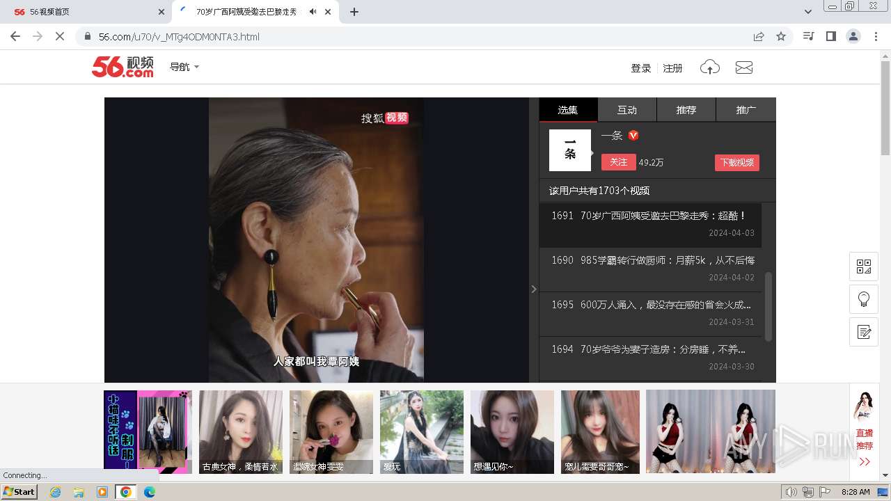891x501 pixels.
Task: Switch to the 推广 tab
Action: click(746, 110)
